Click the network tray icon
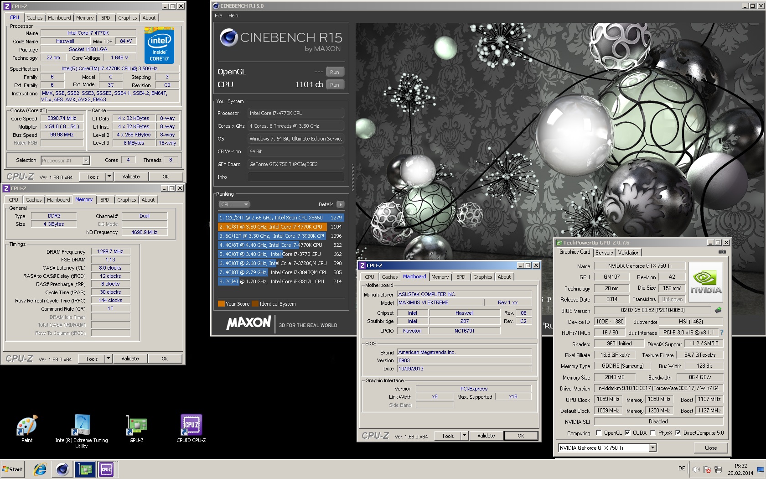This screenshot has width=766, height=479. (x=718, y=469)
